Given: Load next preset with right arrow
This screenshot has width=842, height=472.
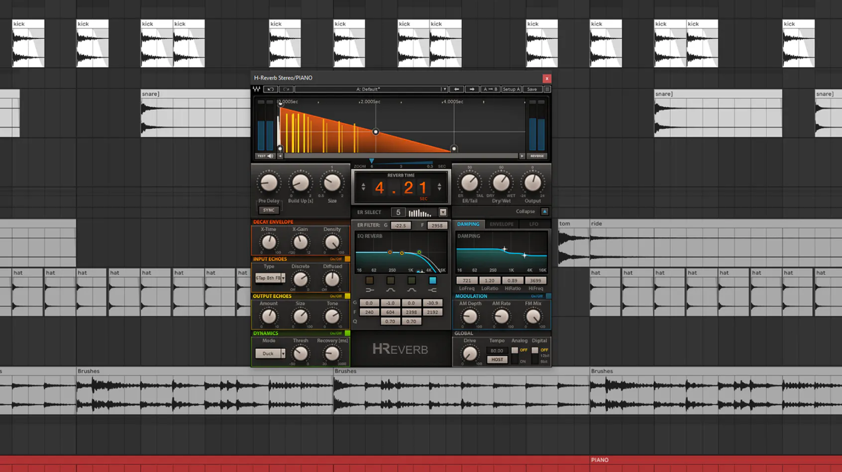Looking at the screenshot, I should pos(472,89).
